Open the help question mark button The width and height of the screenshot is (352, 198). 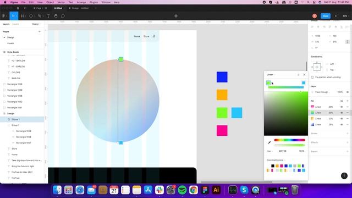[344, 175]
